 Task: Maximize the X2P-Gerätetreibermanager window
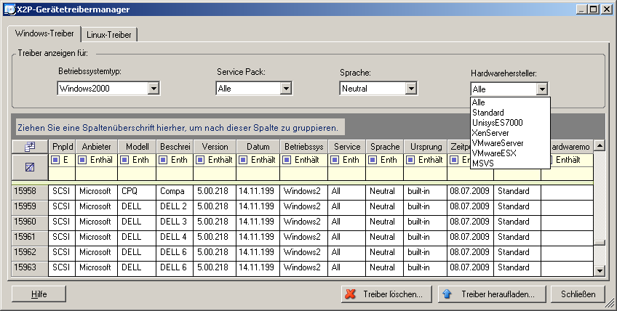pos(594,9)
